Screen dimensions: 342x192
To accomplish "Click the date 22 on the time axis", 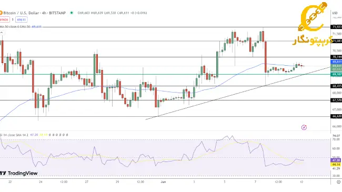I will click(10, 182).
